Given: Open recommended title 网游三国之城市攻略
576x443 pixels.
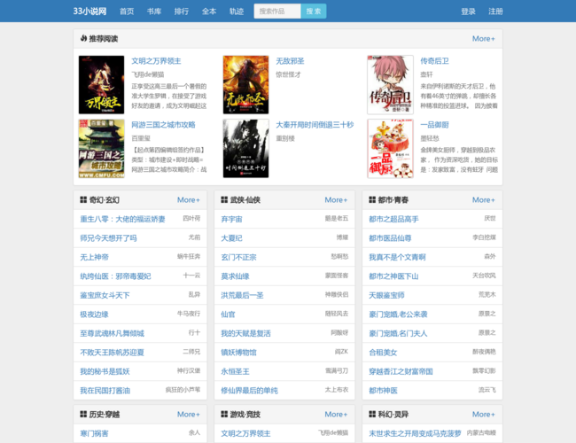Looking at the screenshot, I should coord(163,125).
